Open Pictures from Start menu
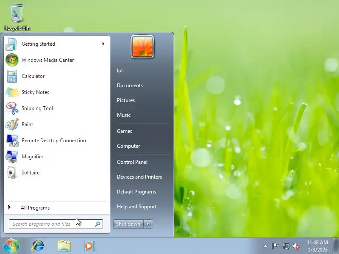Screen dimensions: 339x254 (x=125, y=100)
